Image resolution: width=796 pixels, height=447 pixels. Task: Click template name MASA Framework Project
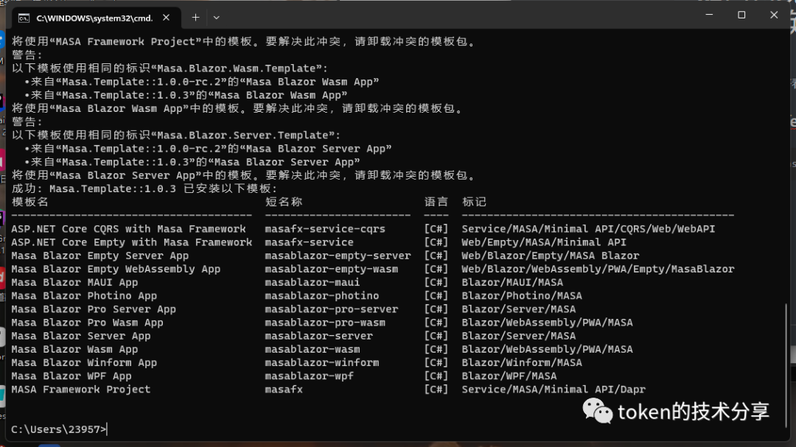pos(81,389)
